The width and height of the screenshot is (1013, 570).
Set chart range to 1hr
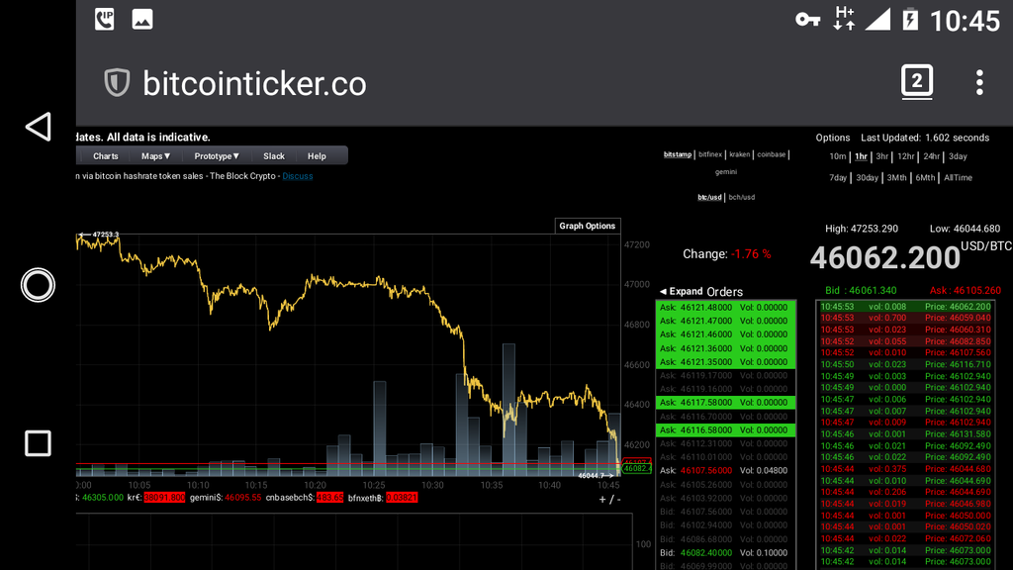point(862,156)
